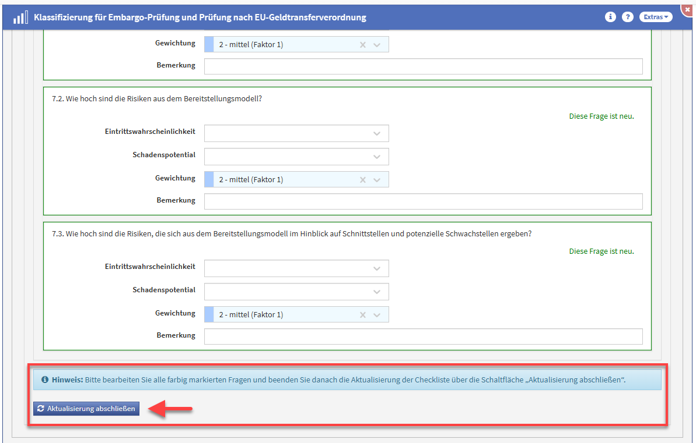
Task: Expand Schadenspotential dropdown for question 7.2
Action: [x=377, y=157]
